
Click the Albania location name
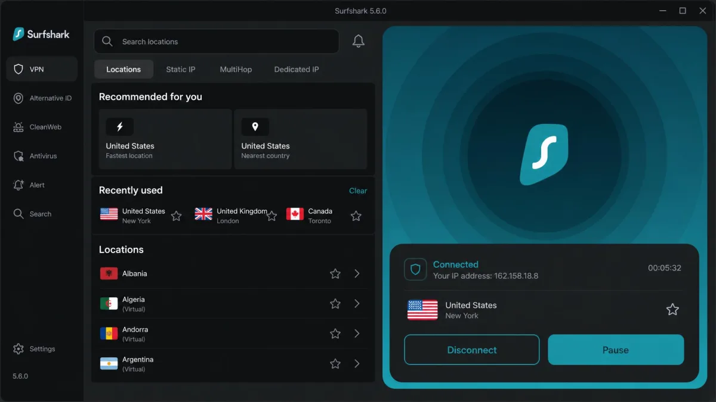click(x=135, y=273)
